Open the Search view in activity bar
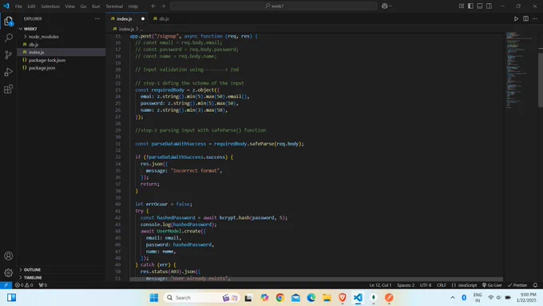This screenshot has height=306, width=543. point(8,38)
